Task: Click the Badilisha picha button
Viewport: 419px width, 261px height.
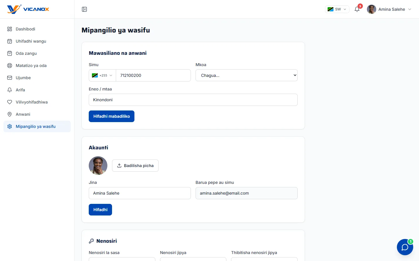Action: (135, 166)
